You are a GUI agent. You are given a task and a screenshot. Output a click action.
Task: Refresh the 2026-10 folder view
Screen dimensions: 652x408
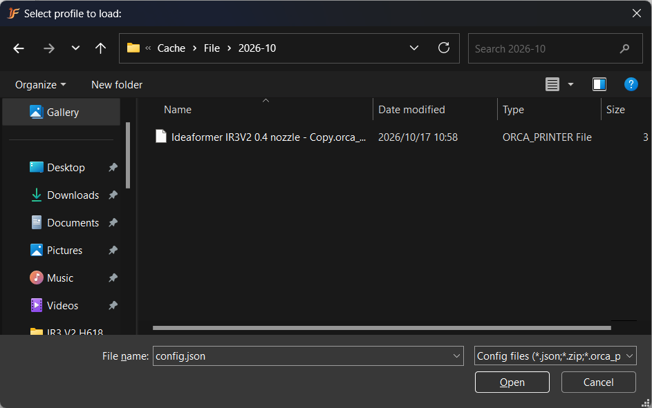[444, 48]
